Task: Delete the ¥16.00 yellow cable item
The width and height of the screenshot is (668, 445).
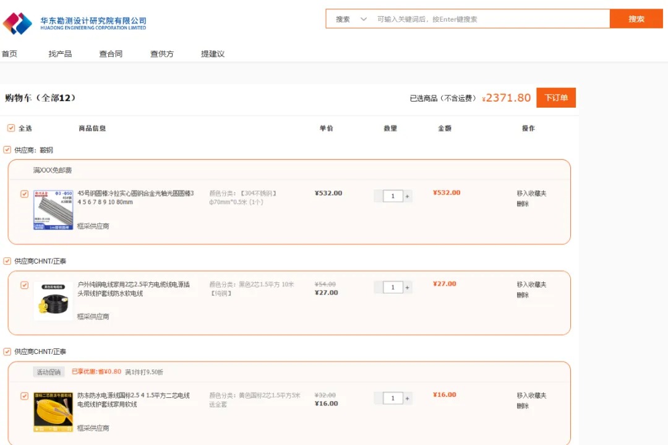Action: point(523,406)
